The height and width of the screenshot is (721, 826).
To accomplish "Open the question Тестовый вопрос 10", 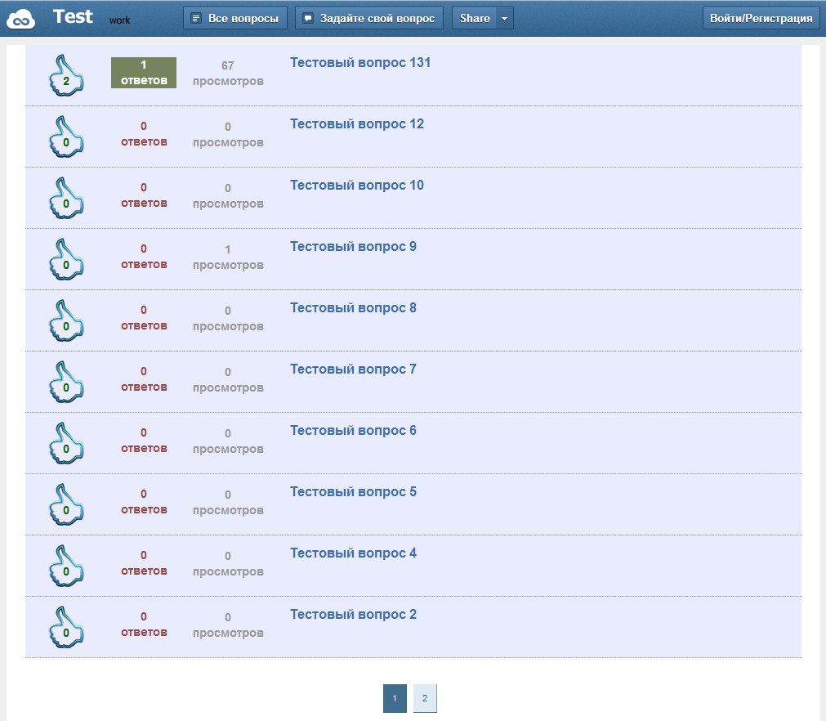I will [x=357, y=186].
